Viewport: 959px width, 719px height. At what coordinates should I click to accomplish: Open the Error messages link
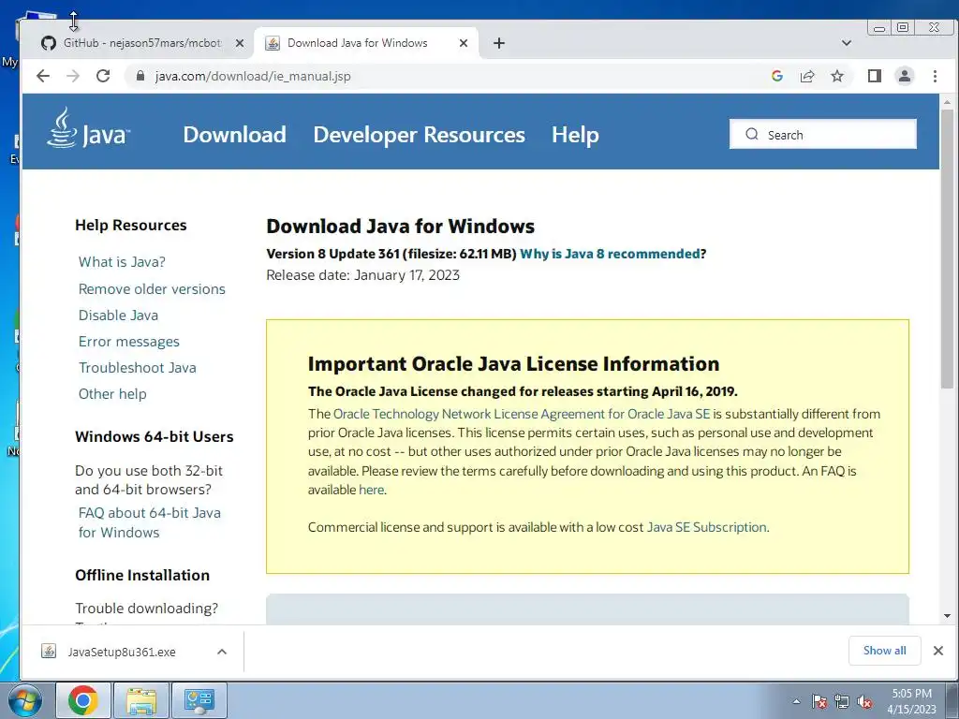(129, 342)
